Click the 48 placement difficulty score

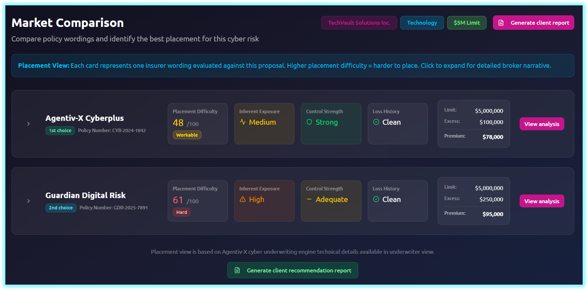point(178,123)
